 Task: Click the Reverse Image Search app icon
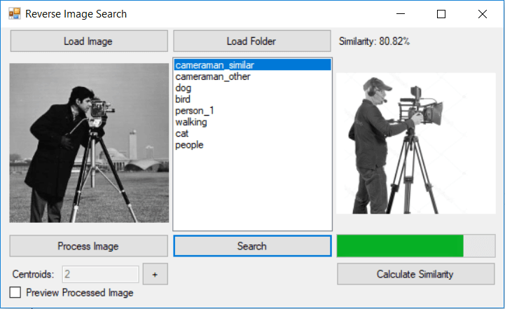14,14
